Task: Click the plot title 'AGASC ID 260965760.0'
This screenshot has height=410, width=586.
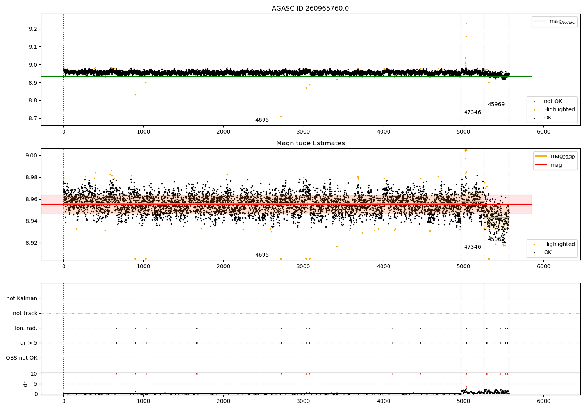Action: [x=310, y=9]
